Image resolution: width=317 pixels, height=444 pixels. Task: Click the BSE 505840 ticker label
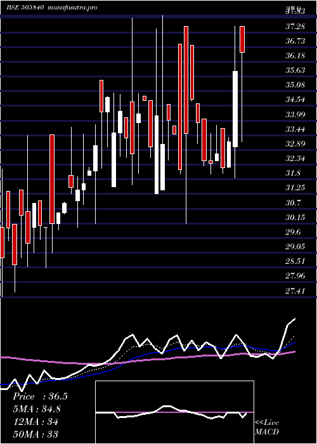click(25, 8)
